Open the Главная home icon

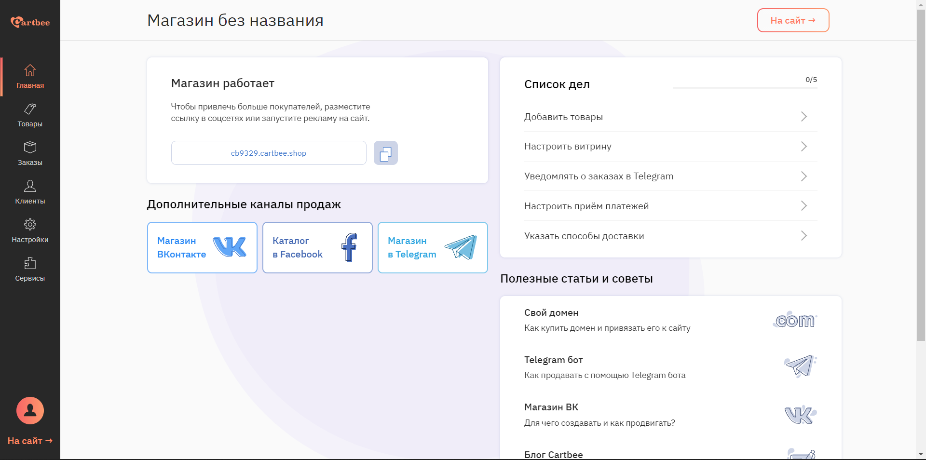coord(30,70)
